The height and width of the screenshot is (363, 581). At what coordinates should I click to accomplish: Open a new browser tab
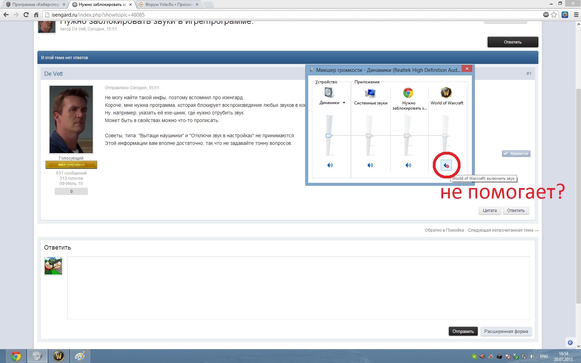(x=208, y=4)
